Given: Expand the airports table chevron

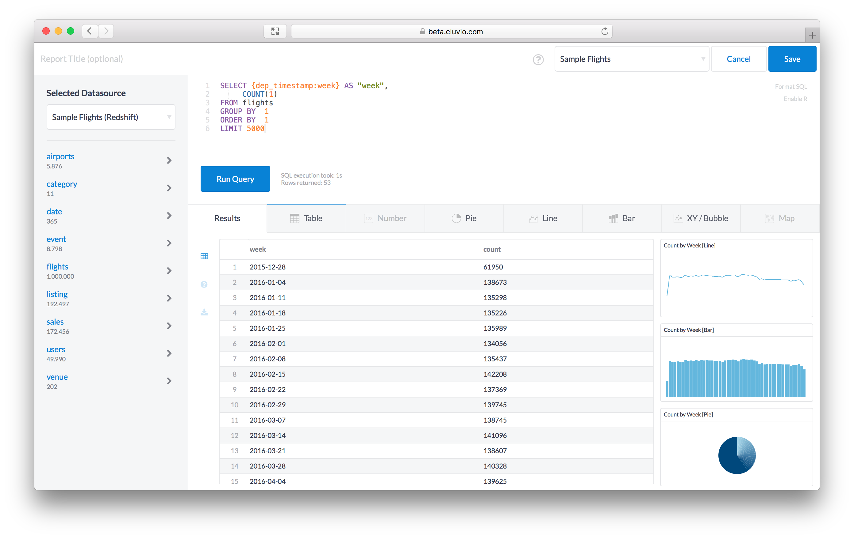Looking at the screenshot, I should [x=169, y=161].
